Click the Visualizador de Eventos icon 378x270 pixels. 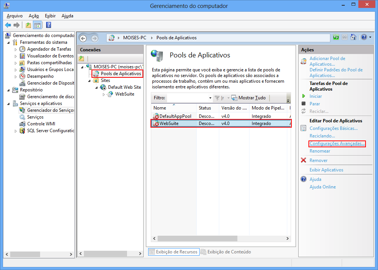coord(22,56)
